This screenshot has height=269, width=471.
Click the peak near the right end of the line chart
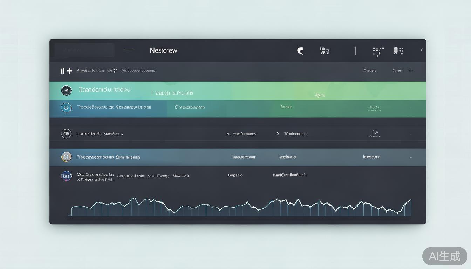click(x=410, y=201)
